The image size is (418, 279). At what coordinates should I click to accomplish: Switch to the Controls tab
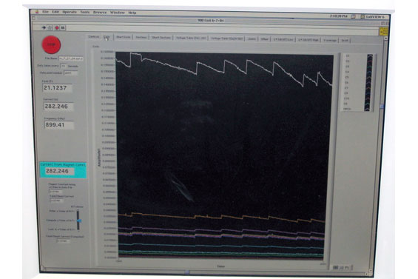(93, 36)
